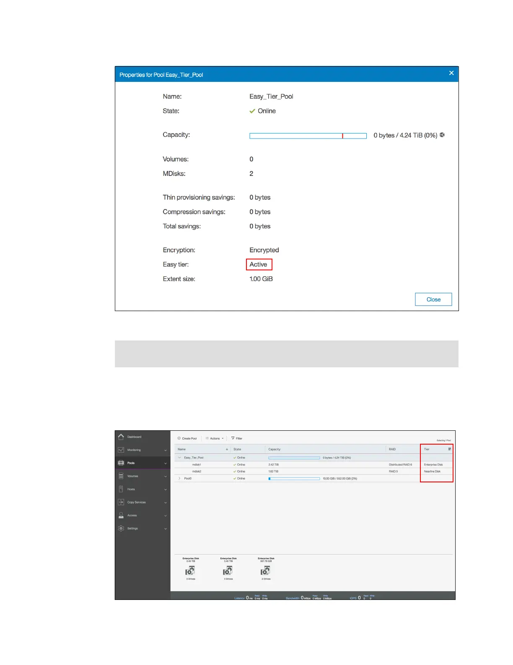Viewport: 513px width, 665px height.
Task: Open the Access menu item
Action: (132, 515)
